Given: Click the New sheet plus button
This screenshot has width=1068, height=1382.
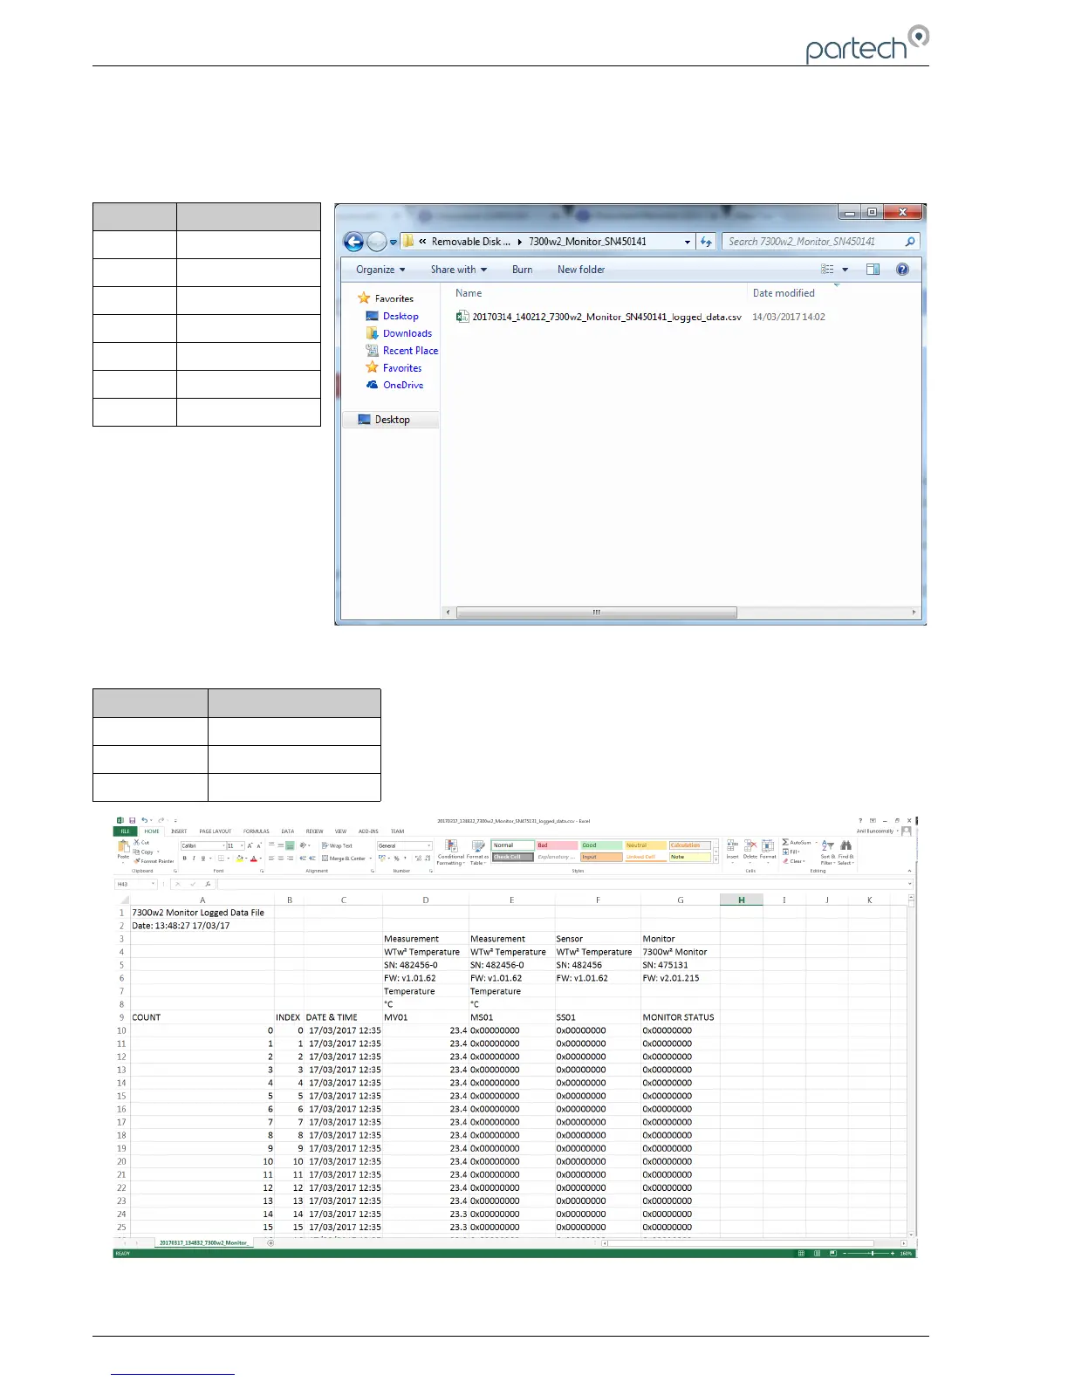Looking at the screenshot, I should [270, 1242].
